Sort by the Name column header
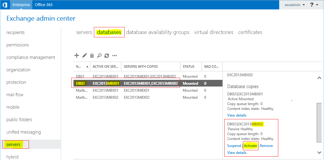This screenshot has width=324, height=160. pyautogui.click(x=82, y=66)
